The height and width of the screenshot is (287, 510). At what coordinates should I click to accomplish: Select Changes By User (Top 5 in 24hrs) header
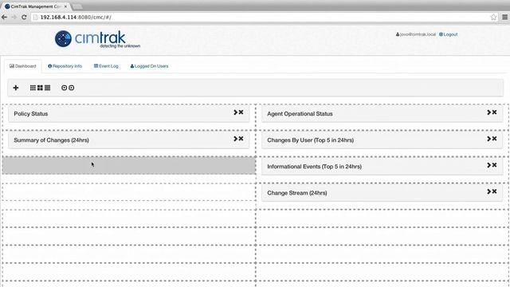(382, 140)
